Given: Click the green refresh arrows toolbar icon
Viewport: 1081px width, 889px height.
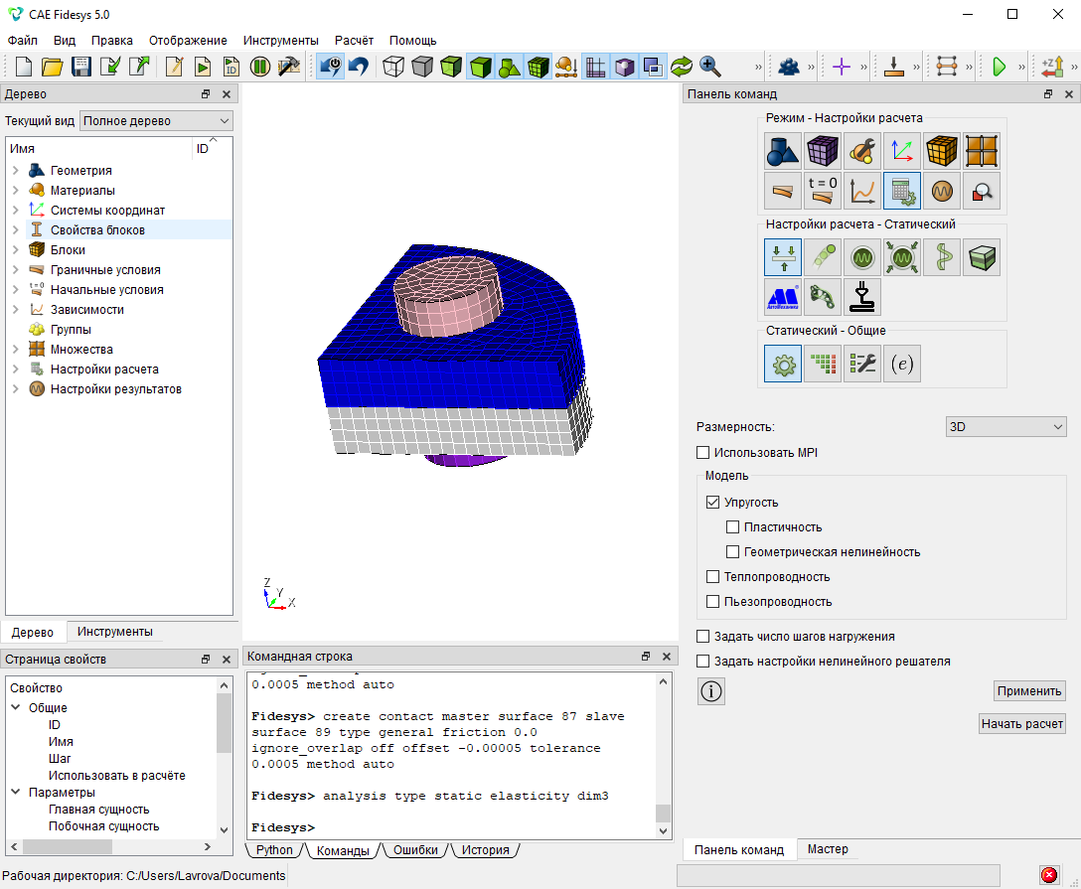Looking at the screenshot, I should tap(682, 67).
